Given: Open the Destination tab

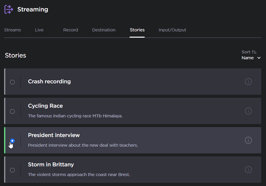Looking at the screenshot, I should click(x=104, y=30).
